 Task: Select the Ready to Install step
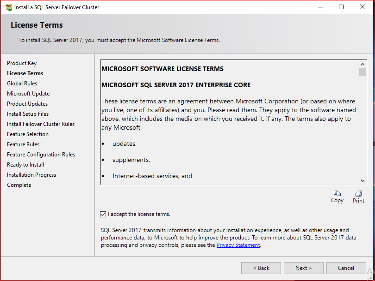25,165
